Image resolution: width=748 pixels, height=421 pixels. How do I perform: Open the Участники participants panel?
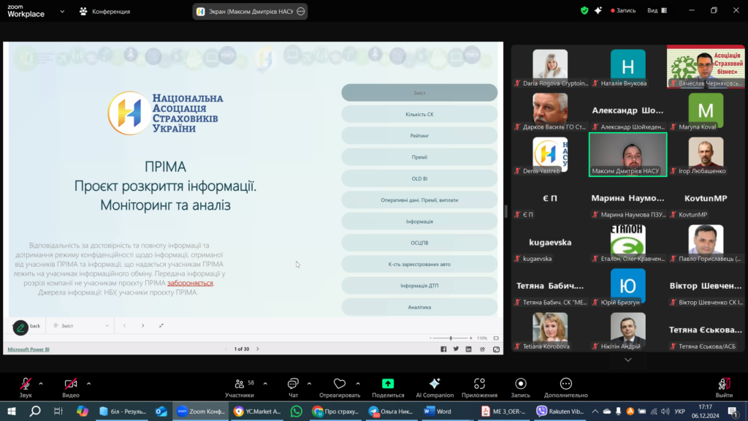(x=240, y=387)
